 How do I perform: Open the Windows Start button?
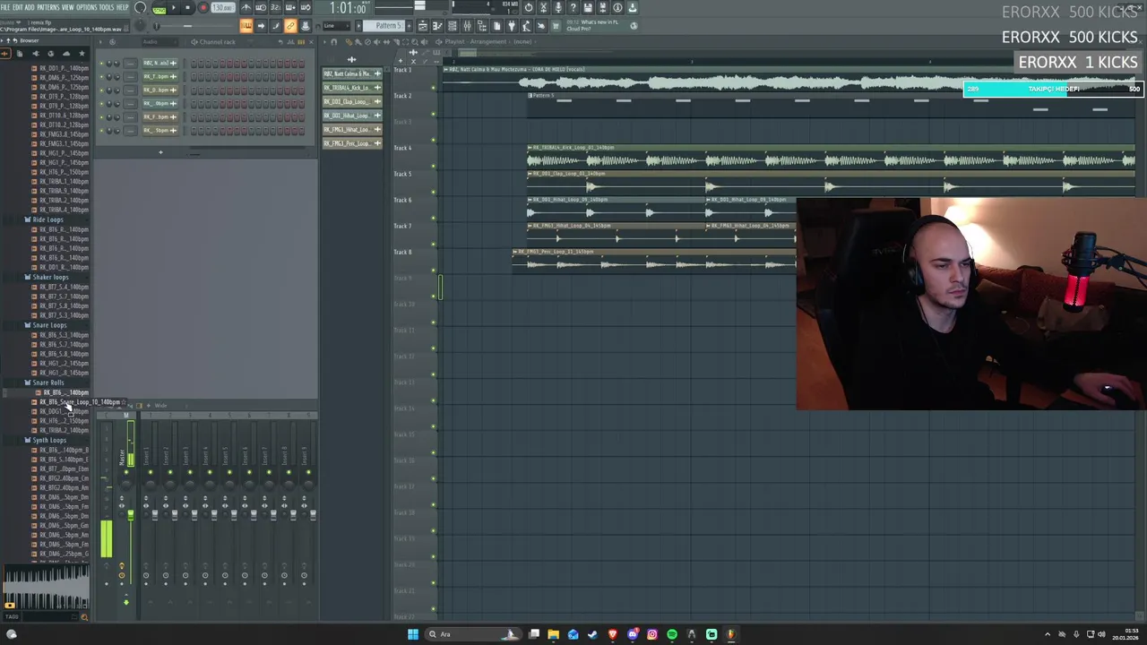(413, 634)
